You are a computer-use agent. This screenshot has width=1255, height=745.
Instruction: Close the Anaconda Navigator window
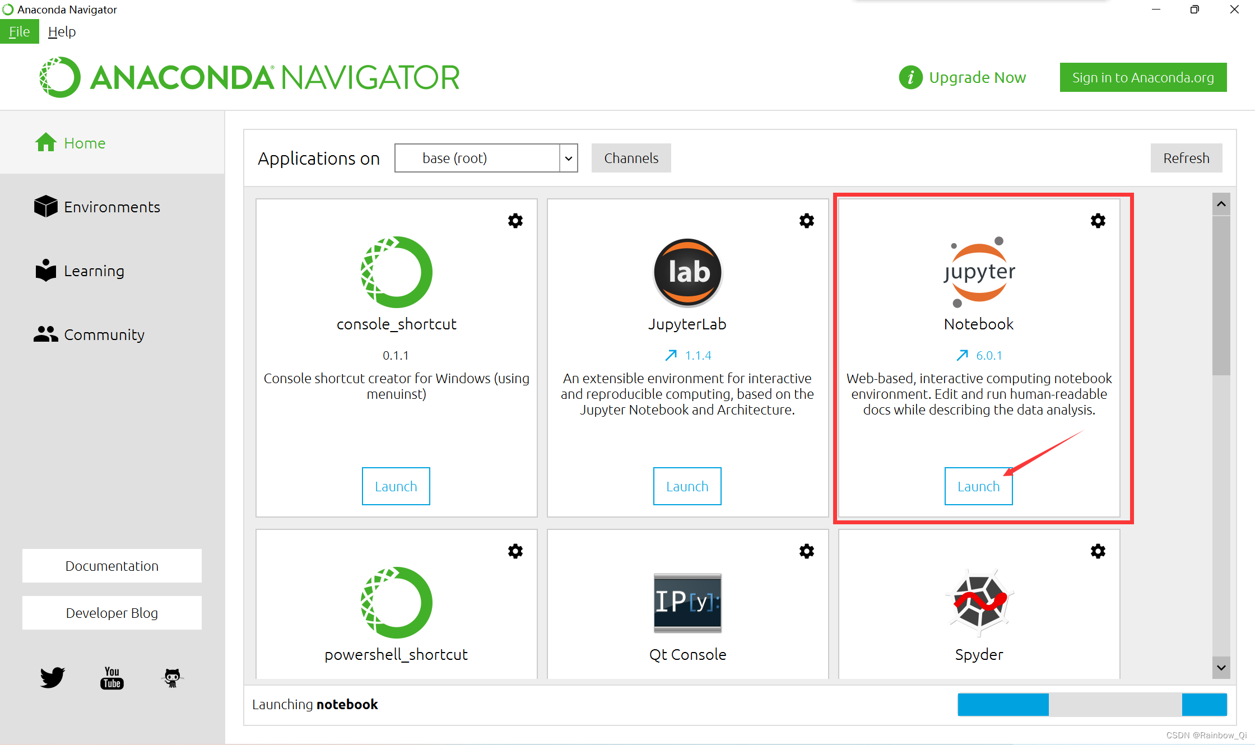(1234, 10)
